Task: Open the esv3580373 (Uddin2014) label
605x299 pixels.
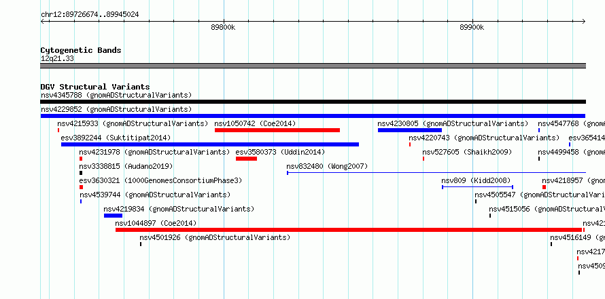Action: [x=280, y=152]
